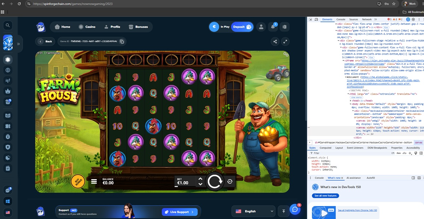Open the blue chat bubble widget
Image resolution: width=424 pixels, height=219 pixels.
[x=295, y=209]
